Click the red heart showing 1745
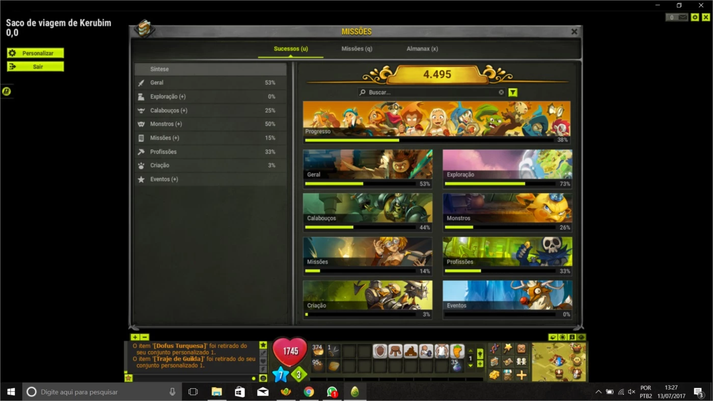Viewport: 713px width, 401px height. [290, 351]
